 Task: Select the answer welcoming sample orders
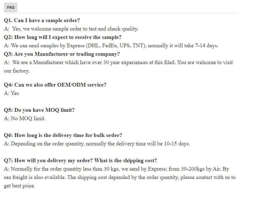(71, 29)
